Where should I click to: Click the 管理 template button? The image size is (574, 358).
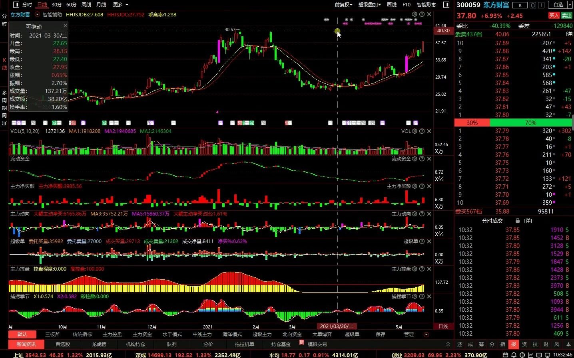pyautogui.click(x=409, y=334)
